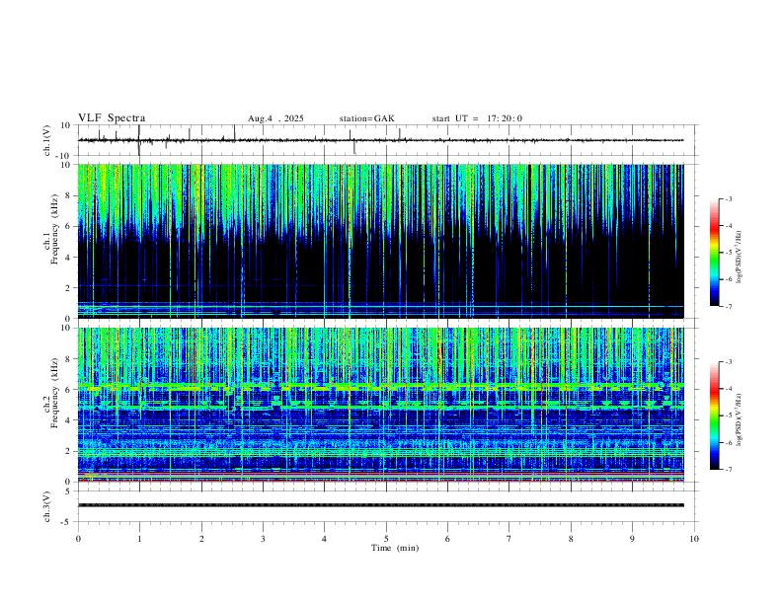
Task: Click the "ch.3(V)" axis label
Action: (47, 507)
